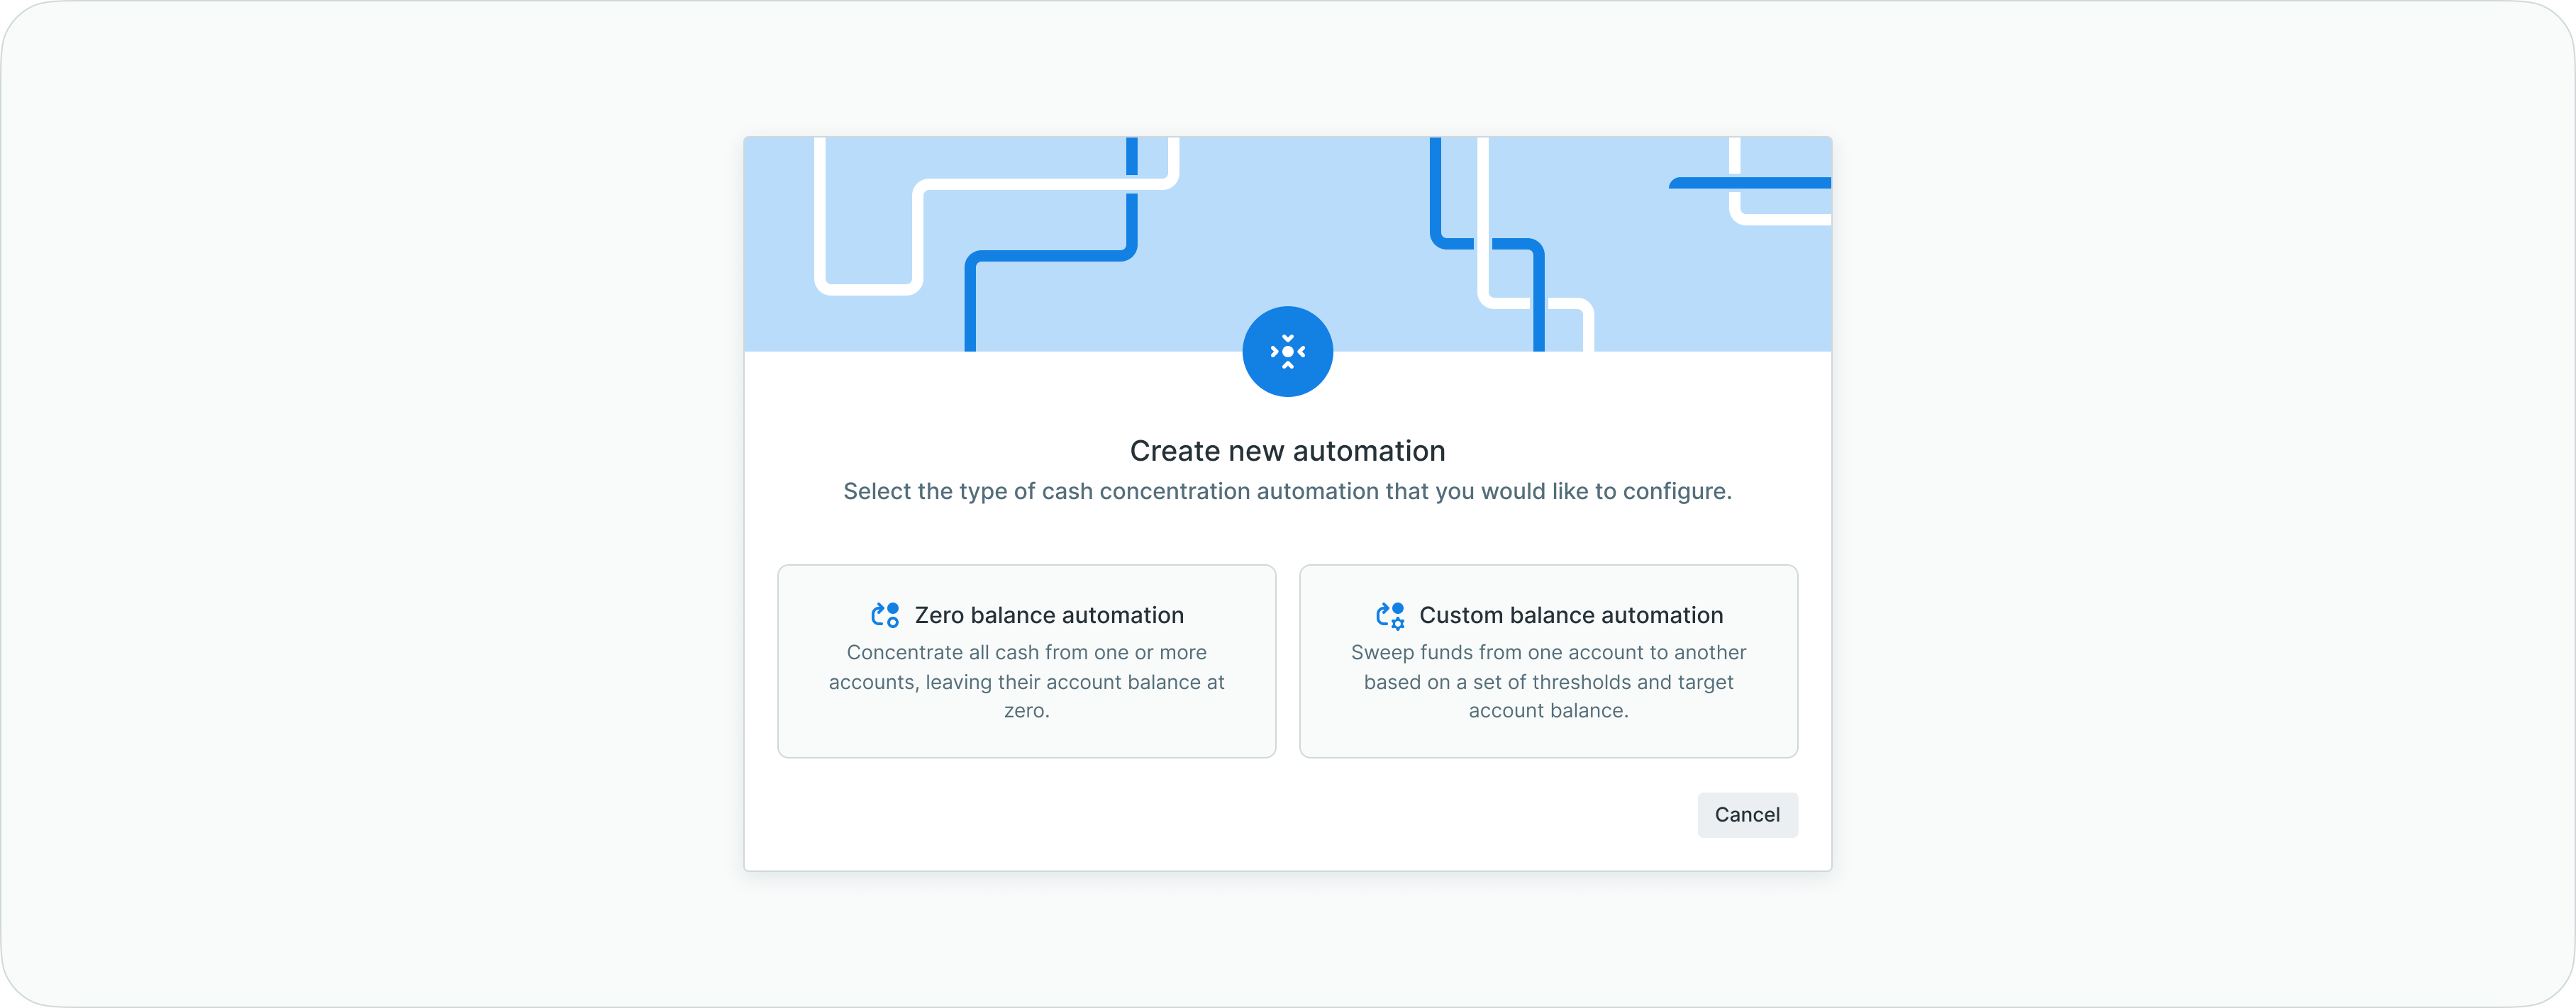The height and width of the screenshot is (1008, 2576).
Task: Click the subtitle about cash concentration automation
Action: (1287, 491)
